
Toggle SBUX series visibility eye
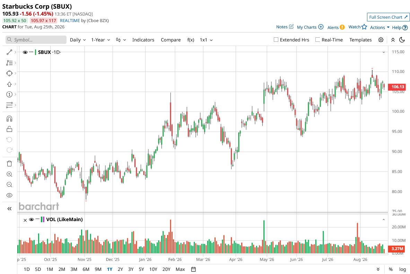pyautogui.click(x=25, y=52)
